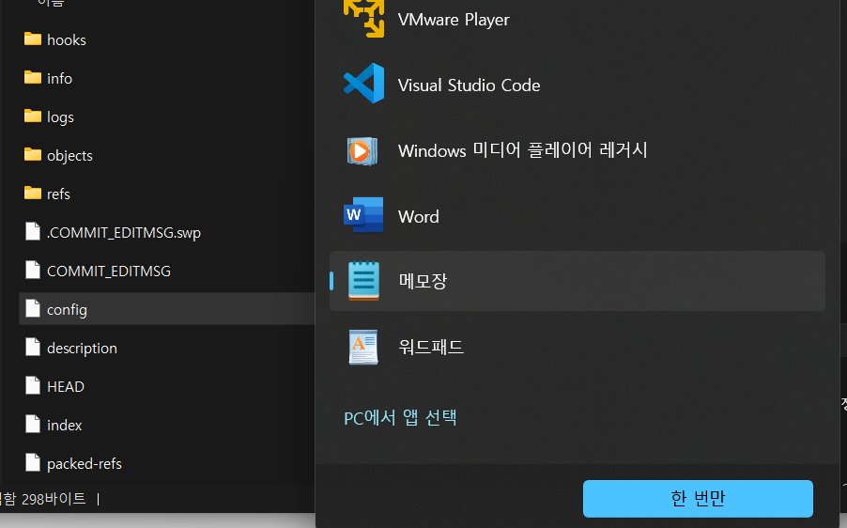The width and height of the screenshot is (847, 528).
Task: Click the 한 번만 button
Action: pyautogui.click(x=698, y=498)
